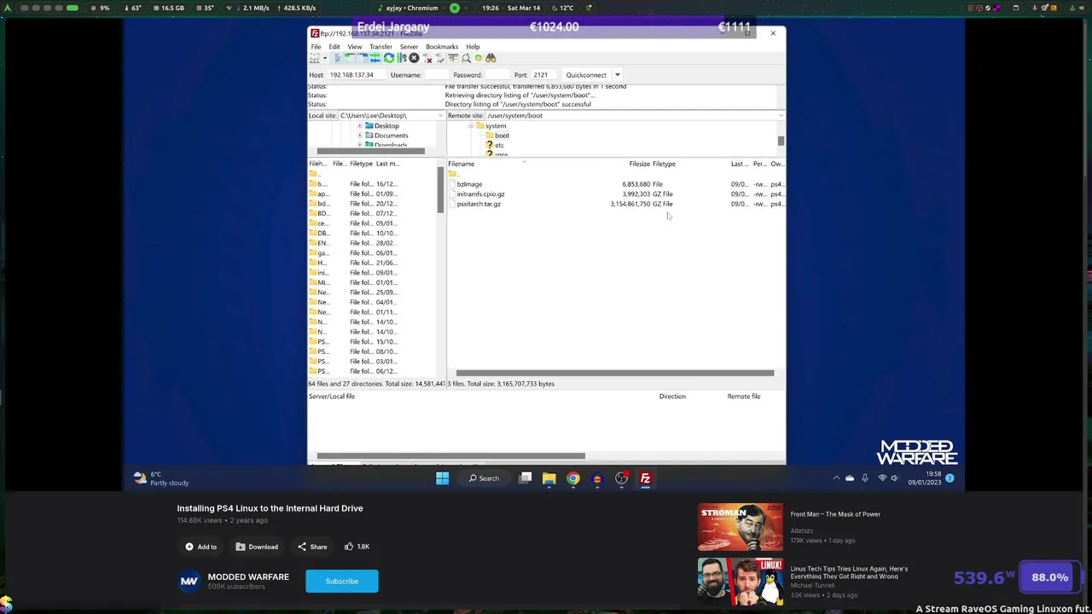
Task: Open the Quickconnect history dropdown arrow
Action: 617,75
